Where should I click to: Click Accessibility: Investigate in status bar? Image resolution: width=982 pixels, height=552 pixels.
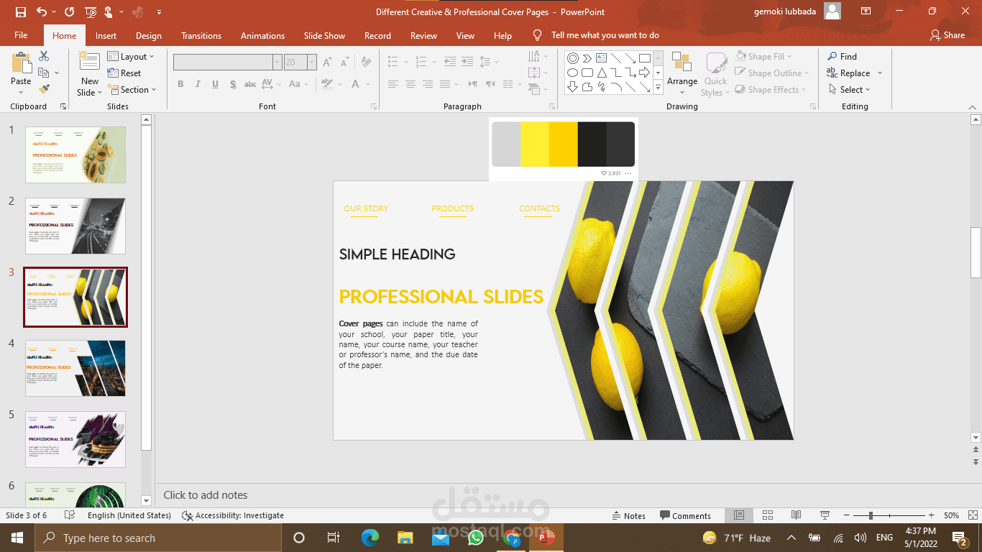233,515
